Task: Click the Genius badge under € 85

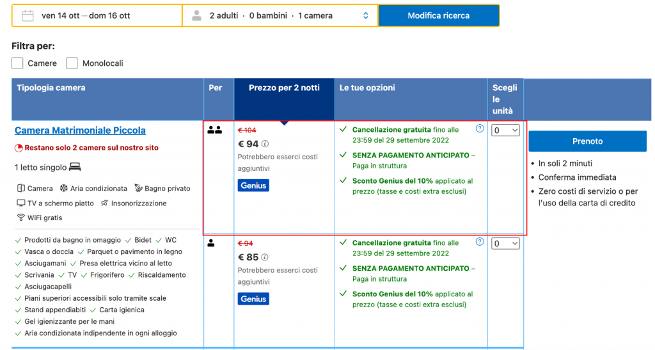Action: point(253,299)
